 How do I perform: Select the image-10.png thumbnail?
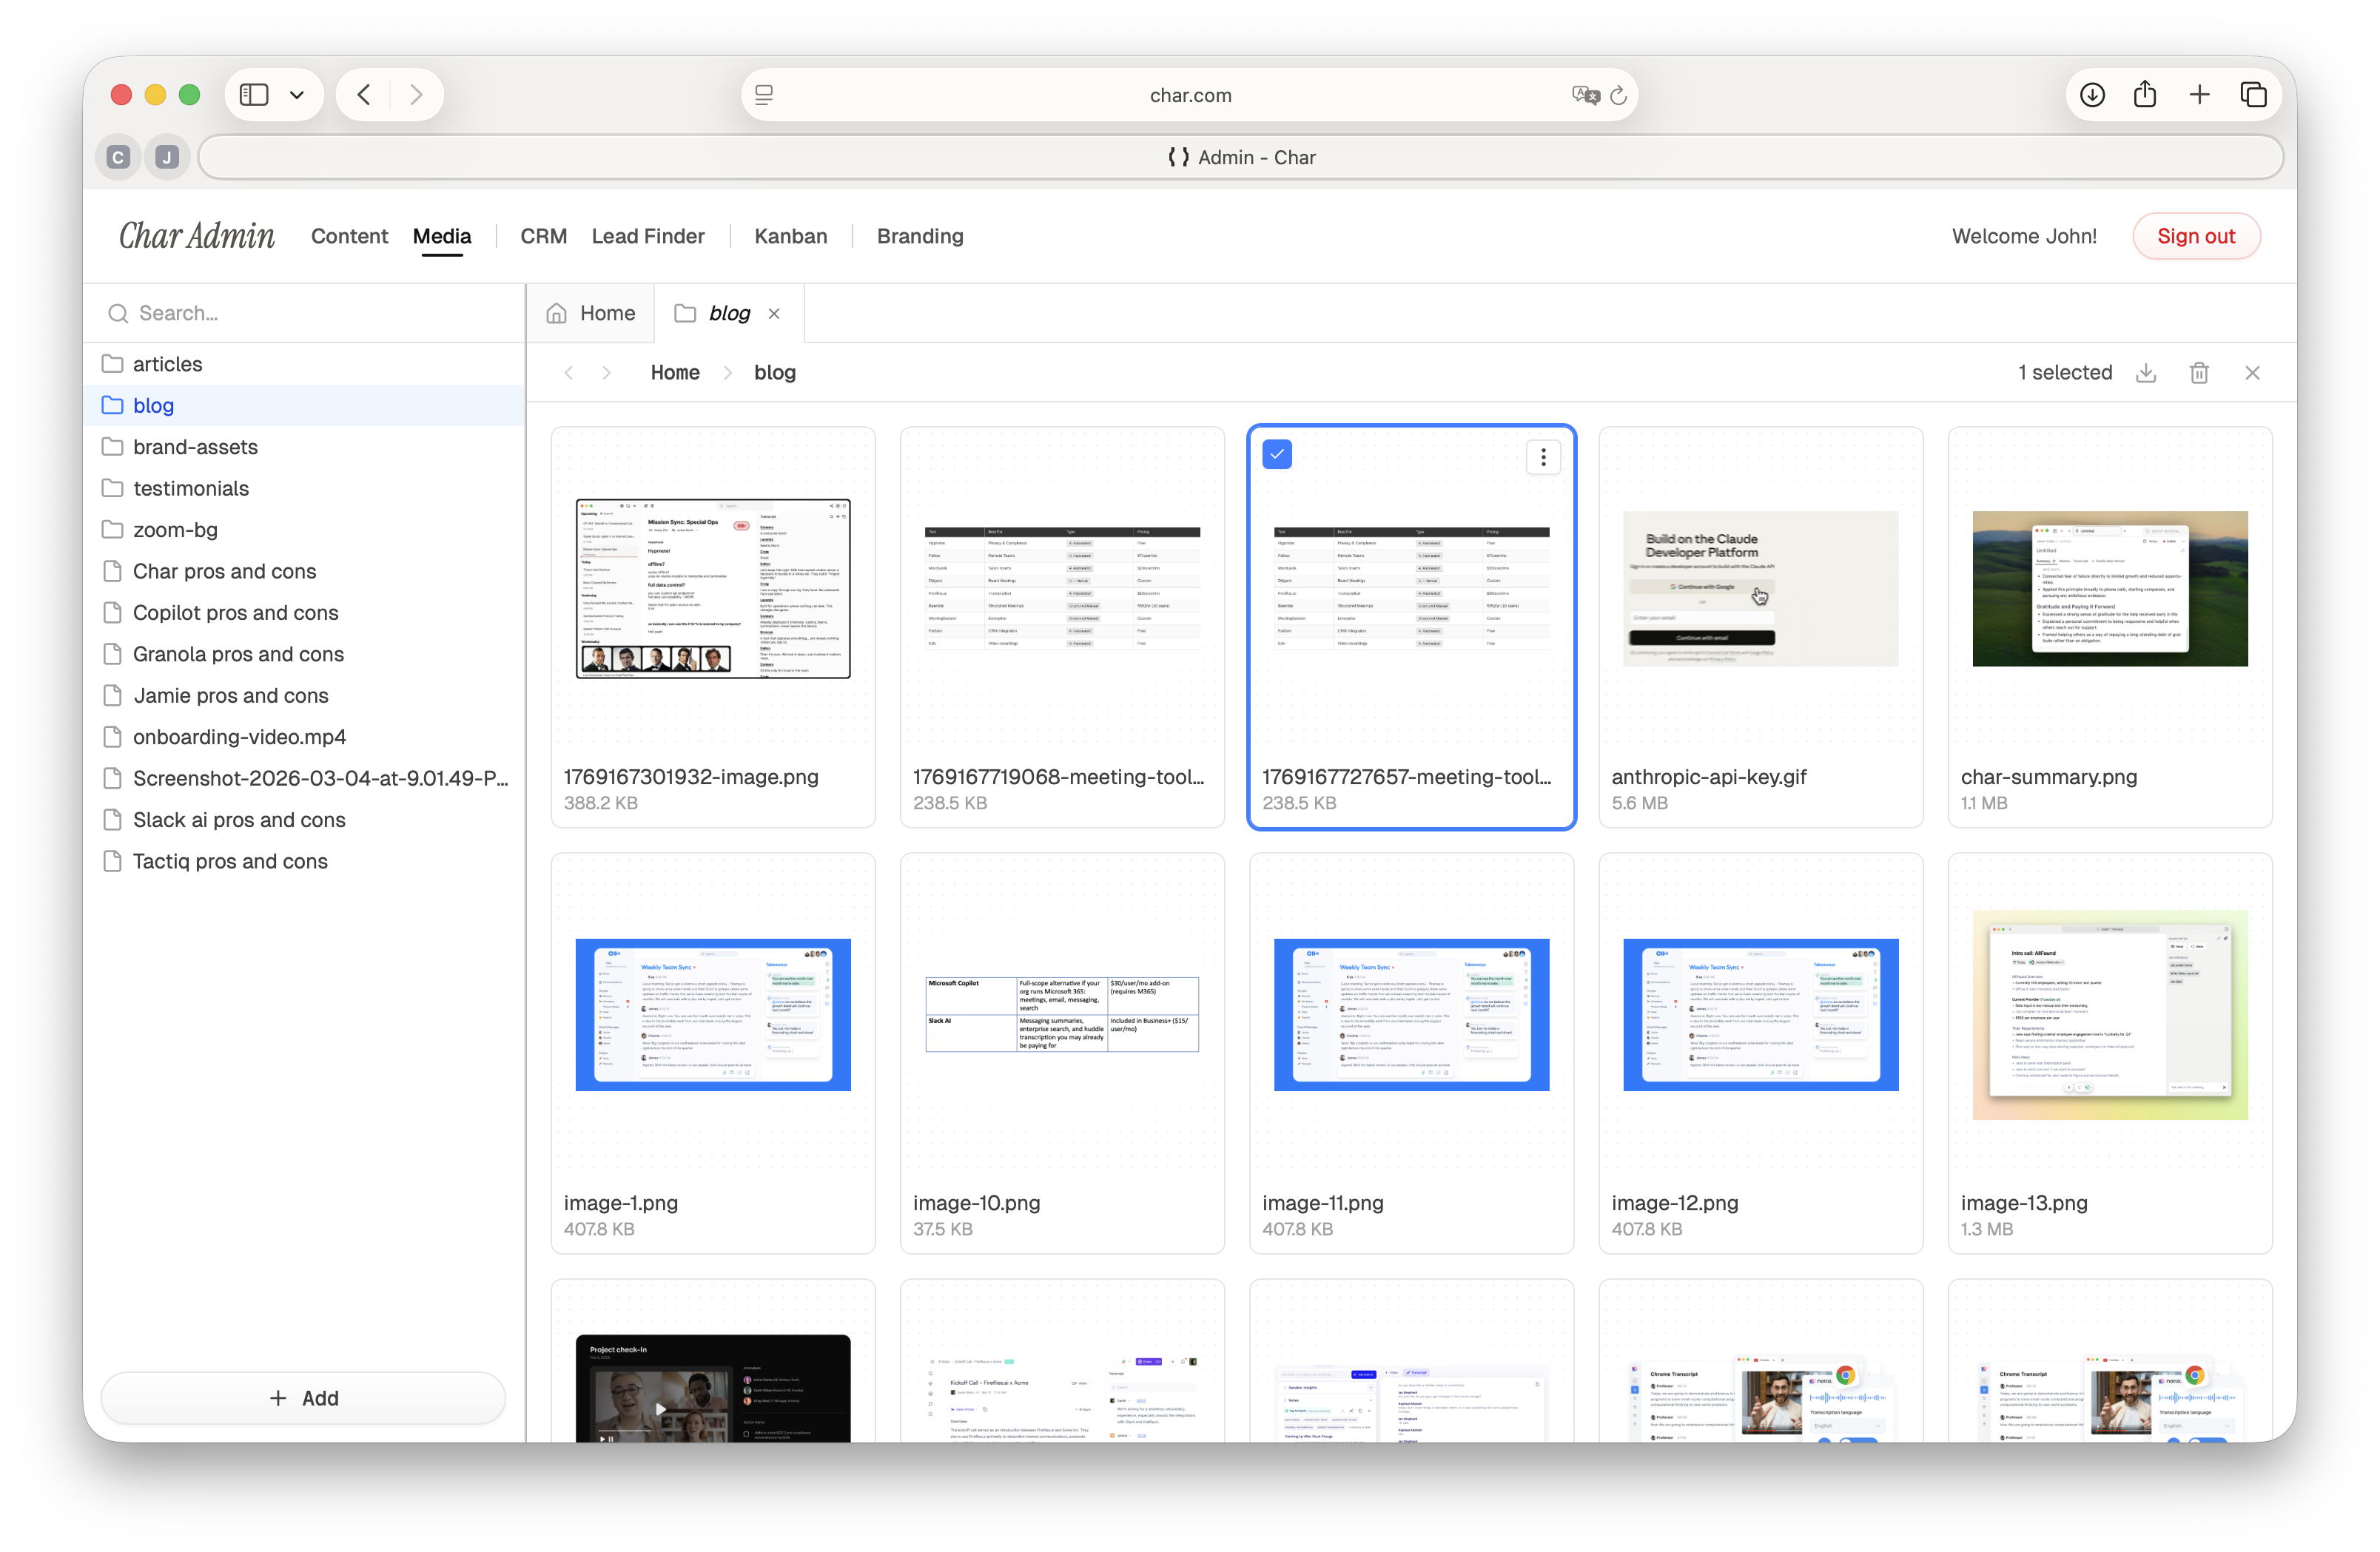tap(1062, 1014)
